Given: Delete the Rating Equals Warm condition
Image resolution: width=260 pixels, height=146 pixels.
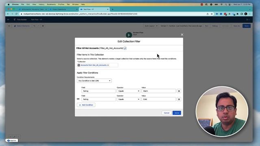Looking at the screenshot, I should click(x=179, y=91).
